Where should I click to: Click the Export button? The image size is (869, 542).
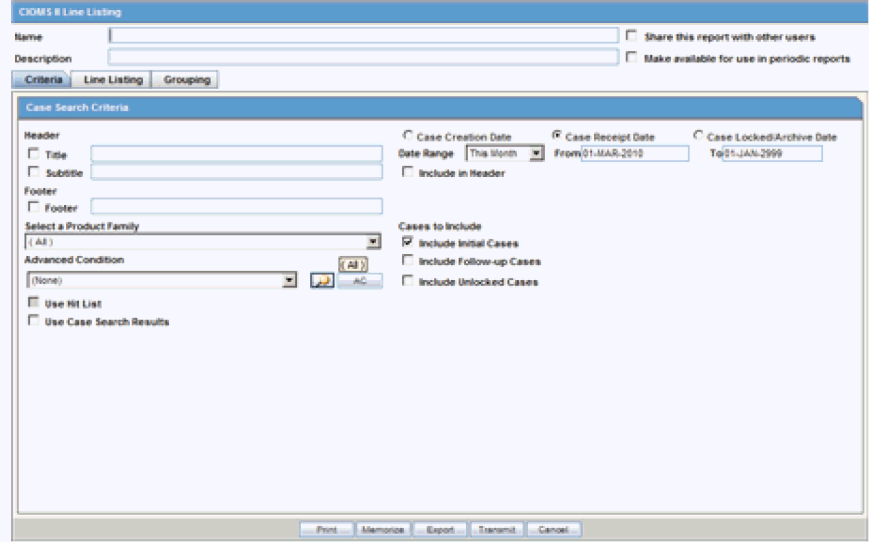(441, 530)
